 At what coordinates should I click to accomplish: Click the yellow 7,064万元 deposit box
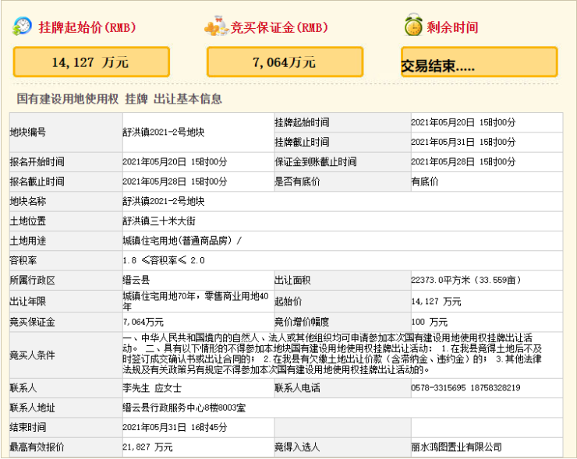284,62
